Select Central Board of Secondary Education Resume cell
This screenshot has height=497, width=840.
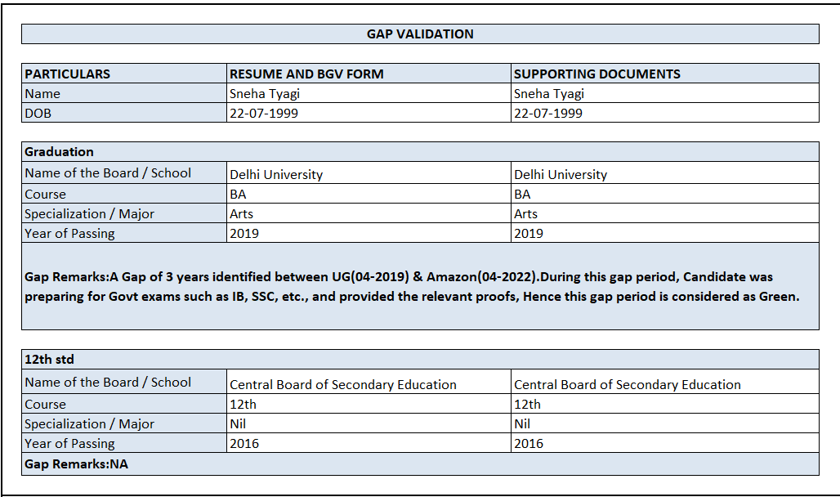coord(369,382)
